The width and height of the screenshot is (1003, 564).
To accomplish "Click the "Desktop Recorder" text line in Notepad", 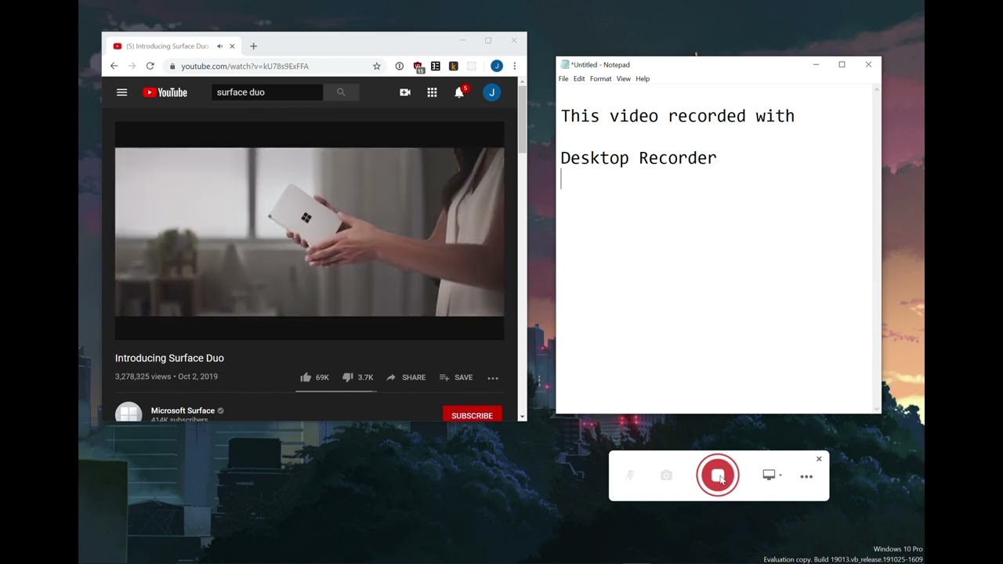I will (x=639, y=158).
